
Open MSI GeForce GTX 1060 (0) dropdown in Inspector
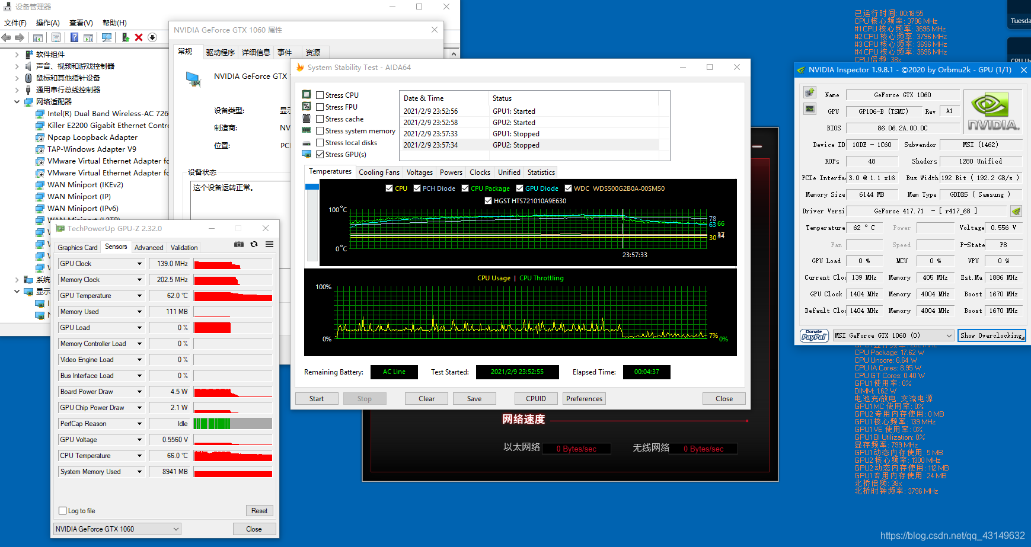click(893, 335)
